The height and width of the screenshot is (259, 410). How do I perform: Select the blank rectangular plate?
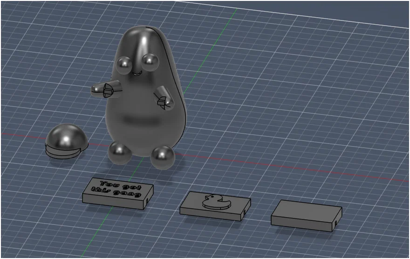click(x=307, y=216)
